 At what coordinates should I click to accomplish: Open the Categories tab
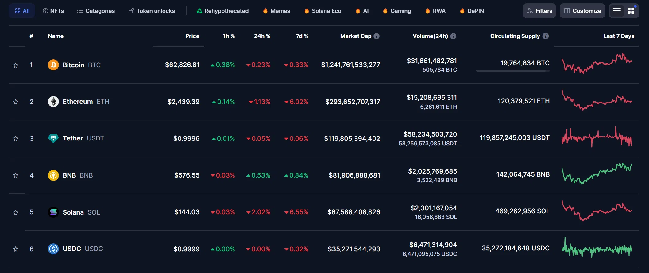[x=96, y=11]
